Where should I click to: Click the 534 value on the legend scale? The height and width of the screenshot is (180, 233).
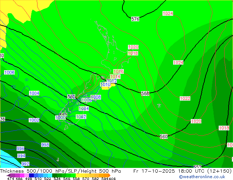pos(57,179)
